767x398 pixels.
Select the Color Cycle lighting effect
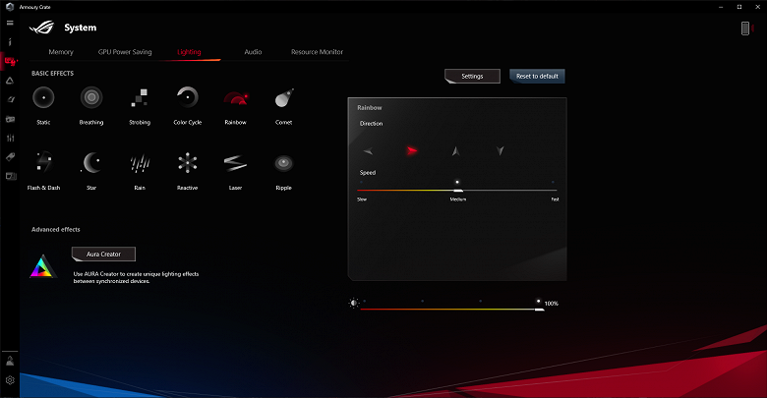[188, 98]
